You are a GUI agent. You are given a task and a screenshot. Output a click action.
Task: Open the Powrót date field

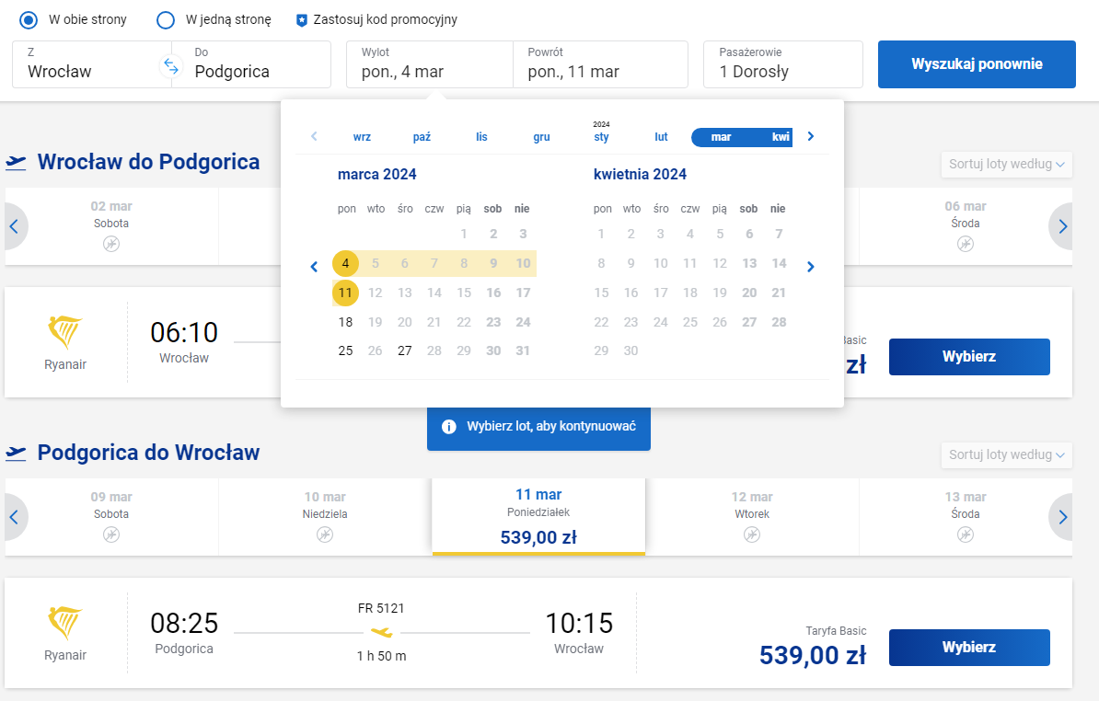click(x=601, y=64)
